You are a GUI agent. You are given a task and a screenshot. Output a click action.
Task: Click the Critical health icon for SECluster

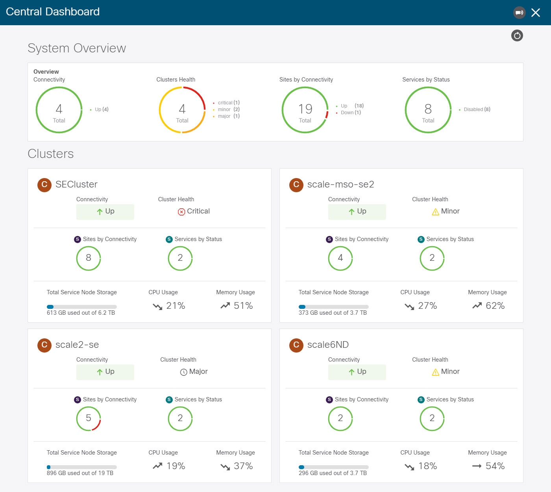tap(181, 212)
